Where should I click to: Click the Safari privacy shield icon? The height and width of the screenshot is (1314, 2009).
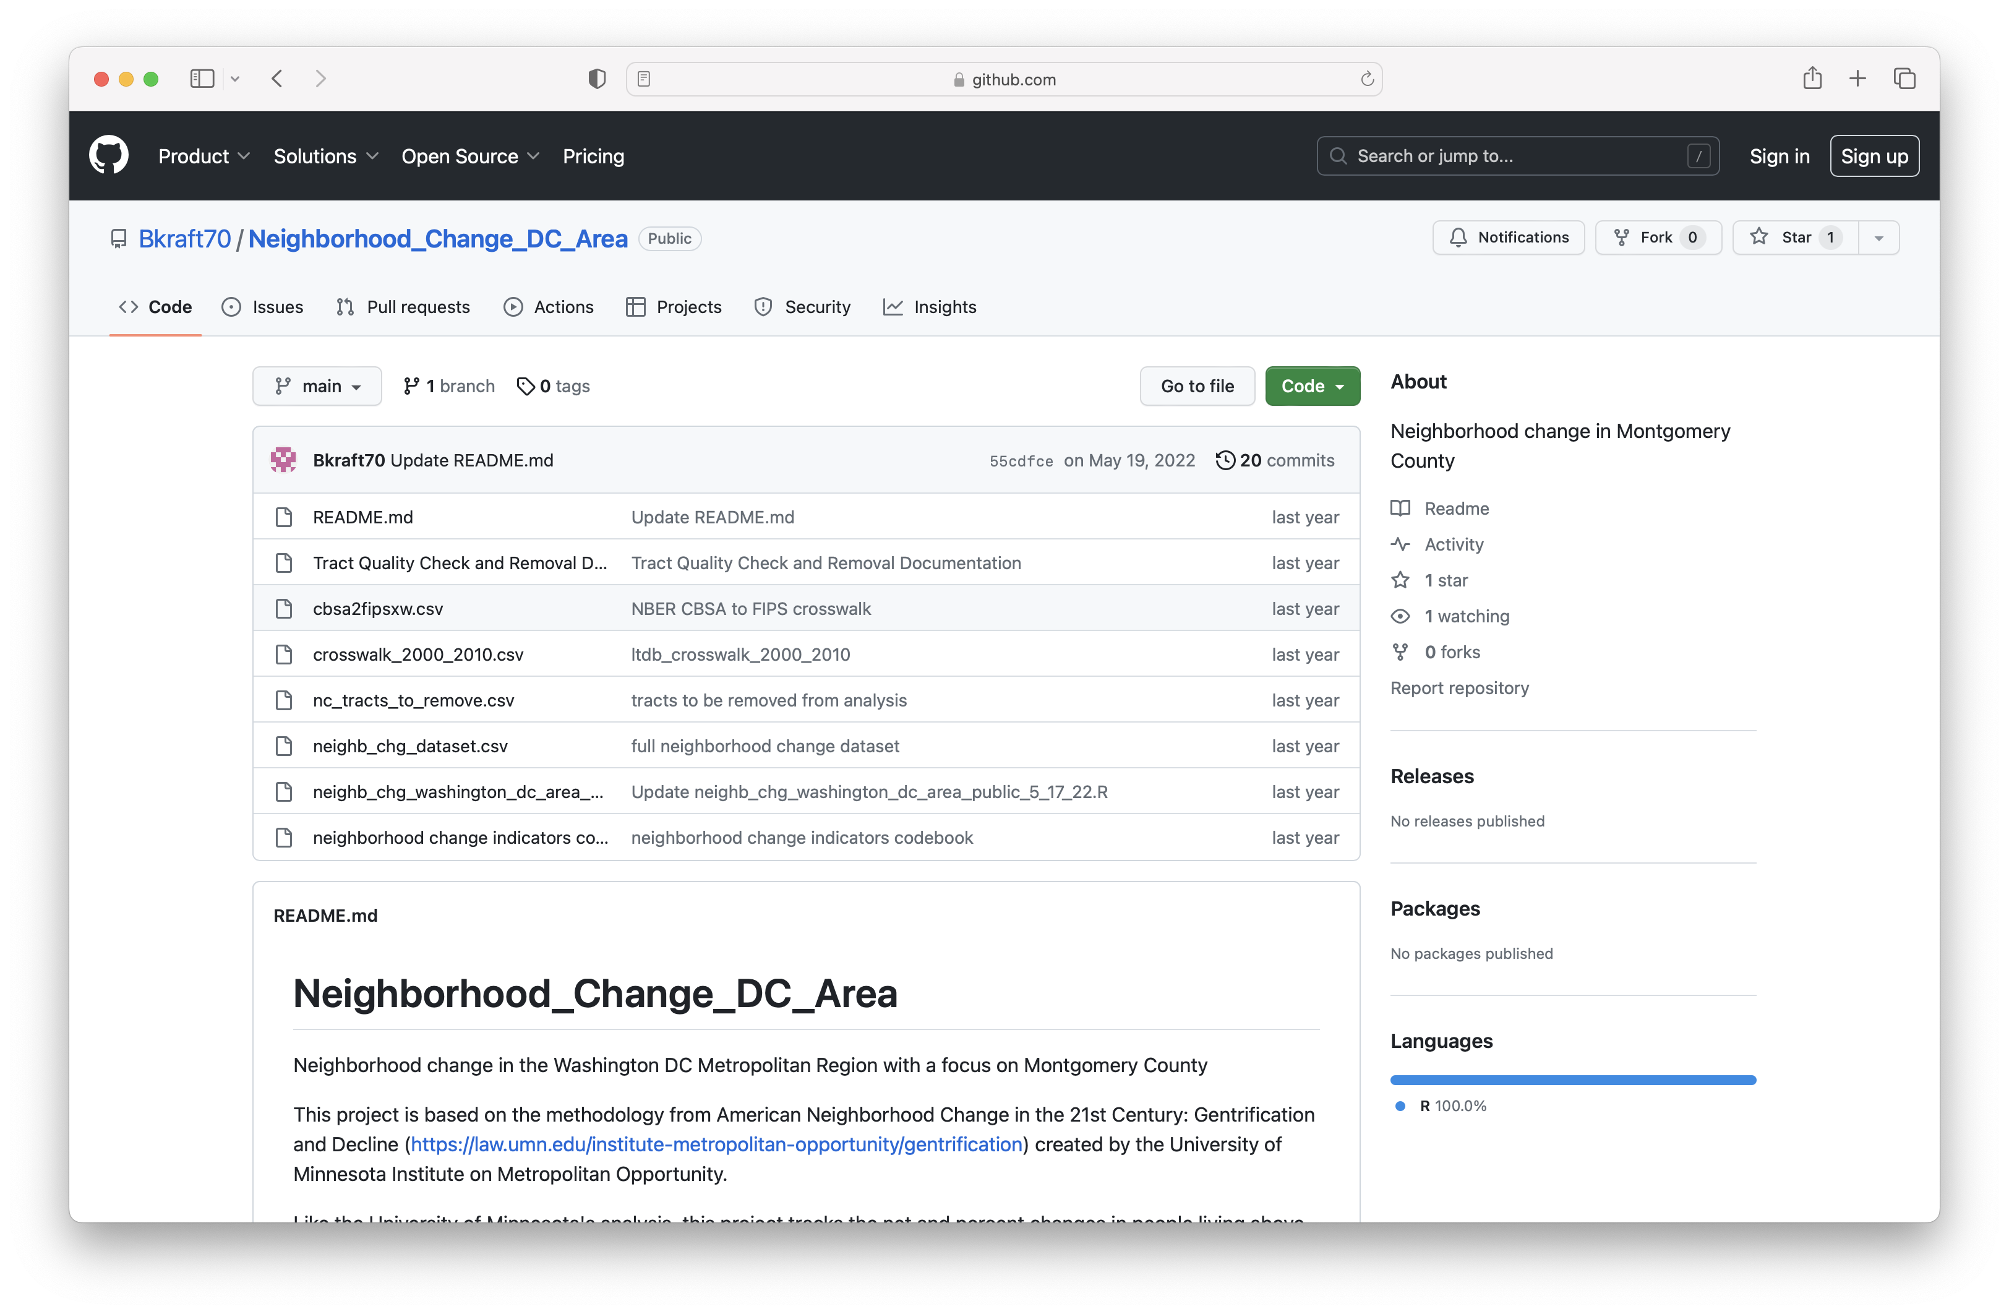click(x=597, y=79)
